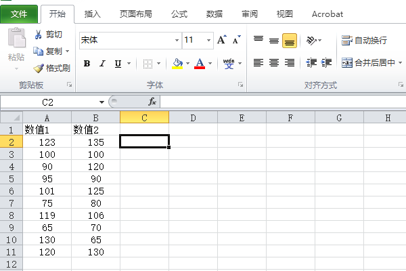Toggle bold formatting

pyautogui.click(x=87, y=63)
